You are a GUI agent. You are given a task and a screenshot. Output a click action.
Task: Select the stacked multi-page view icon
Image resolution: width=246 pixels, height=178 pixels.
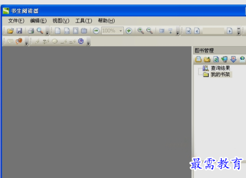[84, 31]
